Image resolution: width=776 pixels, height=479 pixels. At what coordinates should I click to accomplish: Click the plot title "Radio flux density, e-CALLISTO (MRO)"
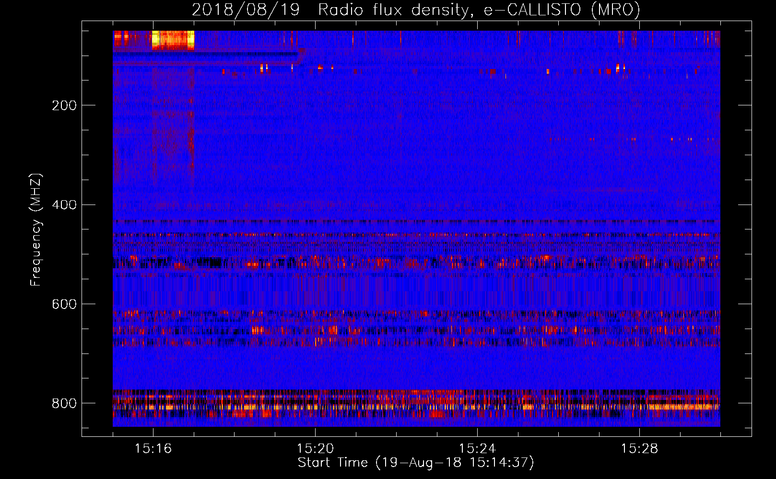(479, 10)
